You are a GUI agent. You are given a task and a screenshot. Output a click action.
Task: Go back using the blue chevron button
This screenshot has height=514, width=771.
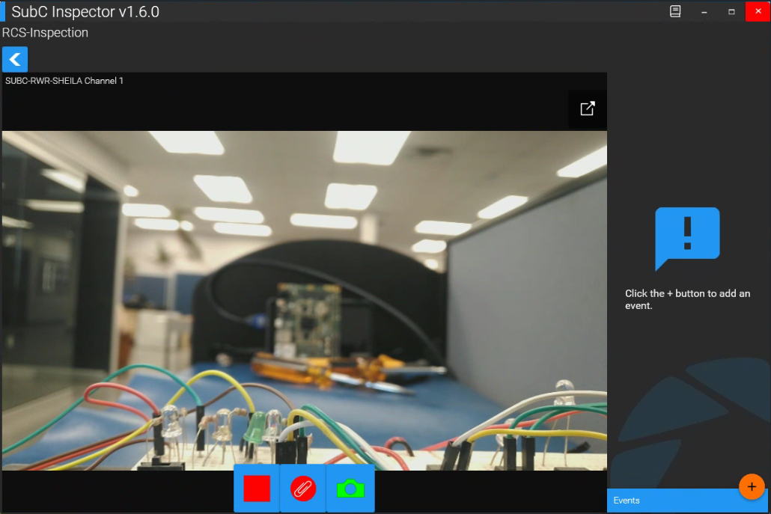pos(15,59)
